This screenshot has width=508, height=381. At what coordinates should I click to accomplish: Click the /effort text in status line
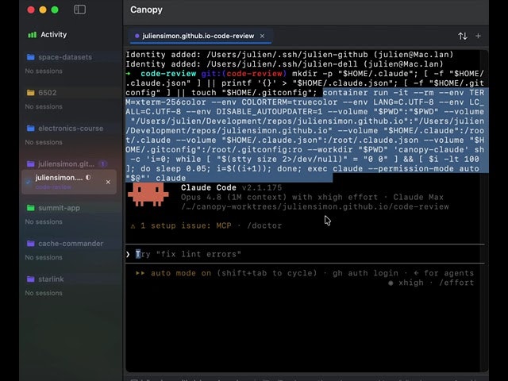point(456,283)
